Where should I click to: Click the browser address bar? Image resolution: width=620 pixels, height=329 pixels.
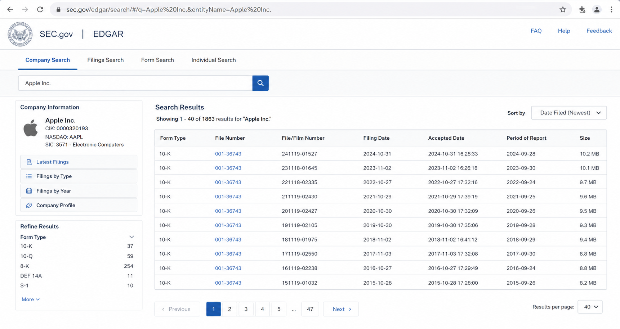pos(310,10)
